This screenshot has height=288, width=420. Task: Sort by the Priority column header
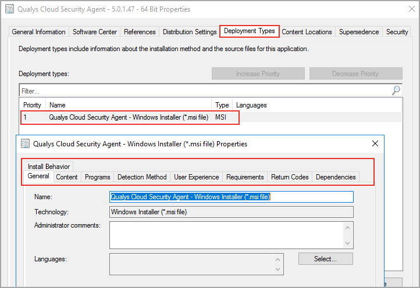coord(32,105)
